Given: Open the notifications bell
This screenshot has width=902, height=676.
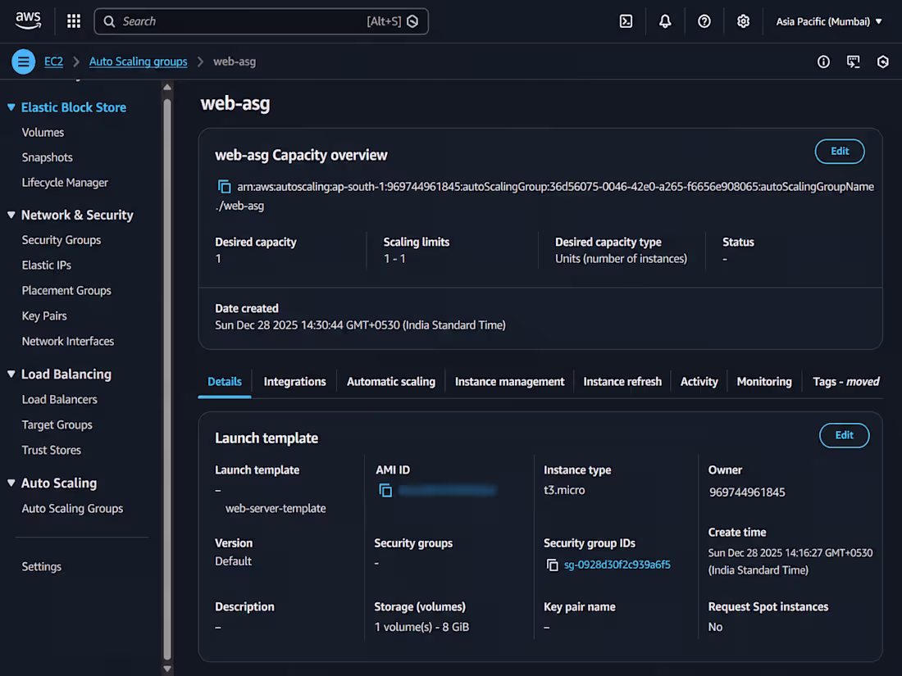Looking at the screenshot, I should coord(665,21).
